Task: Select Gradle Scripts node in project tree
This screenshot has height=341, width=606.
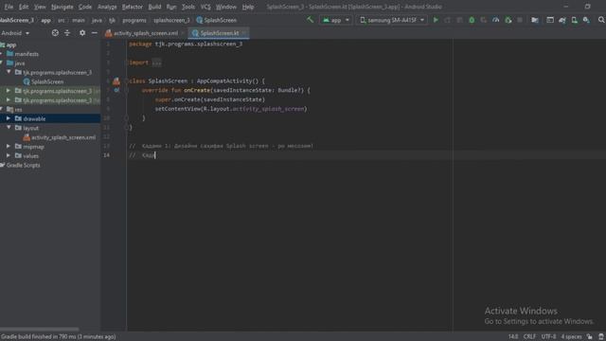Action: [23, 165]
